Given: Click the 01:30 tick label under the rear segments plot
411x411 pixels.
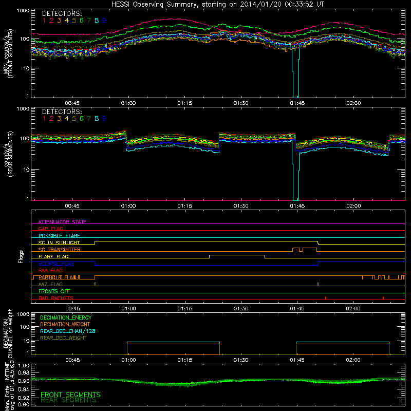Looking at the screenshot, I should click(x=241, y=206).
